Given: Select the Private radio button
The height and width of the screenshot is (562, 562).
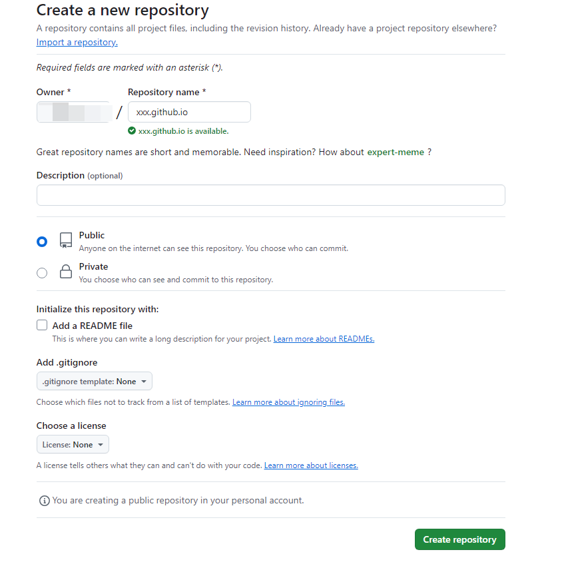Looking at the screenshot, I should pyautogui.click(x=42, y=272).
